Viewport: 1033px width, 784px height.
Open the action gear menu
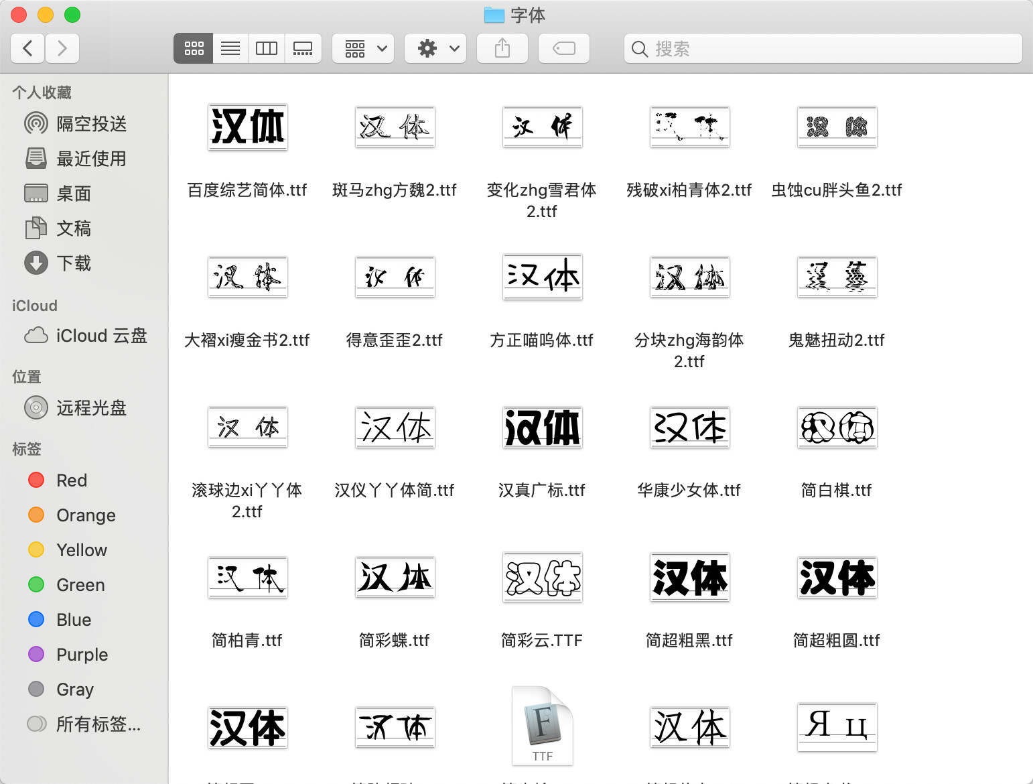pos(435,48)
